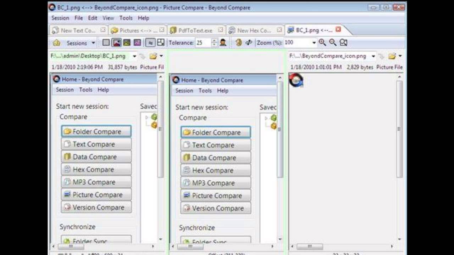Viewport: 454px width, 255px height.
Task: Open the Help menu
Action: tap(144, 18)
